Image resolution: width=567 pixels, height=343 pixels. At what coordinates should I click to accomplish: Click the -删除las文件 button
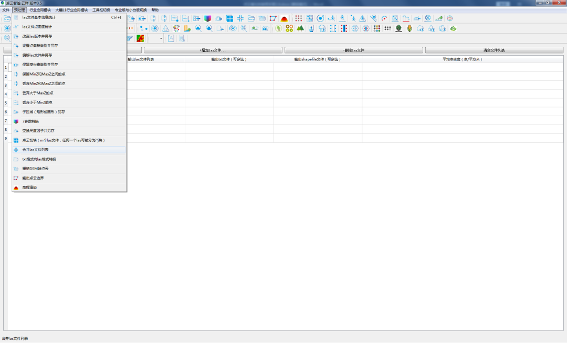coord(354,50)
